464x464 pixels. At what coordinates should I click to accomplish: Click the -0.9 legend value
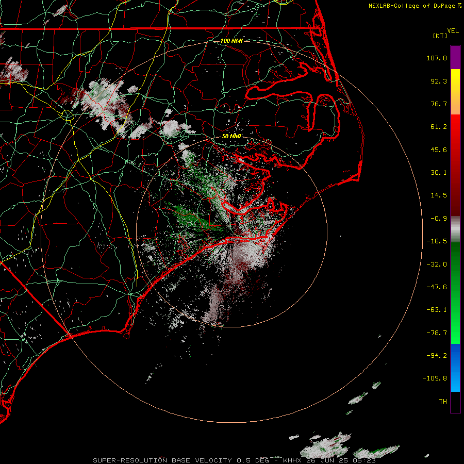coord(439,219)
